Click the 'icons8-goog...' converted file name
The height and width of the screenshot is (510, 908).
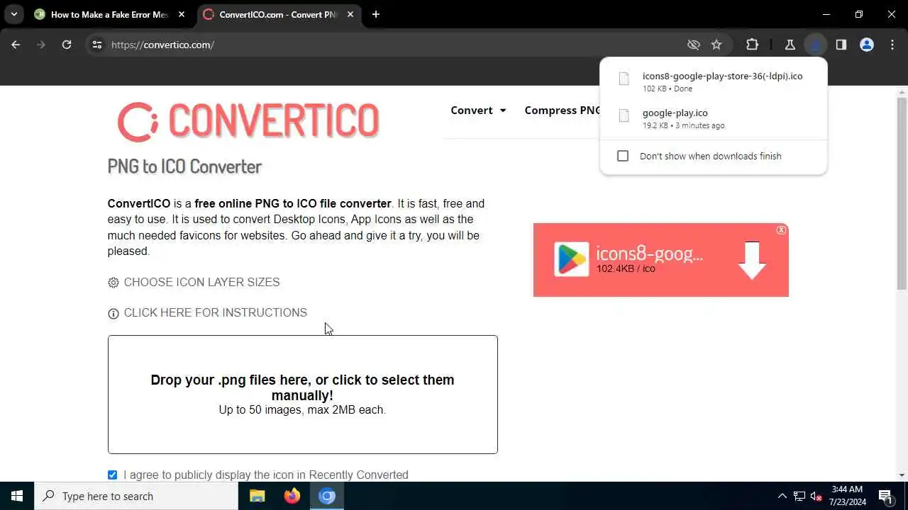(x=649, y=254)
